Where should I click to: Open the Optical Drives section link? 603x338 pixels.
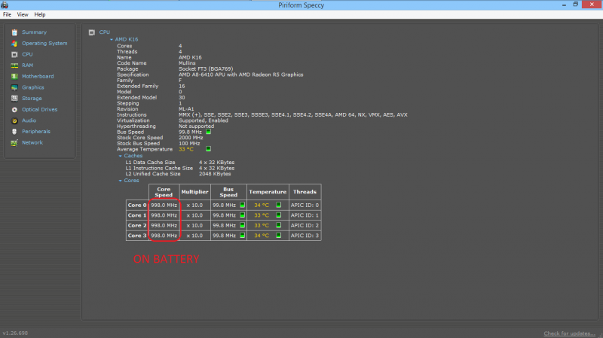pos(40,109)
